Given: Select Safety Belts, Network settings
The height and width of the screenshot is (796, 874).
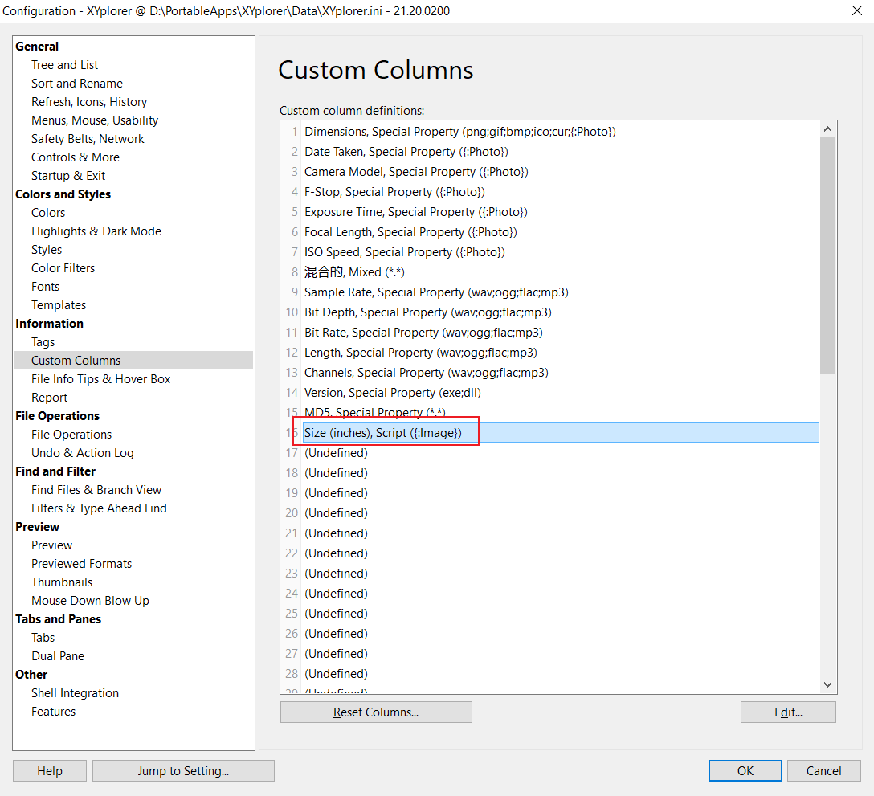Looking at the screenshot, I should click(87, 138).
